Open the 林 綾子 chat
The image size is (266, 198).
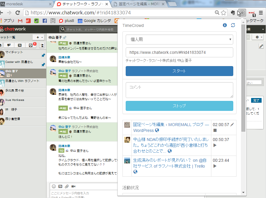(23, 111)
